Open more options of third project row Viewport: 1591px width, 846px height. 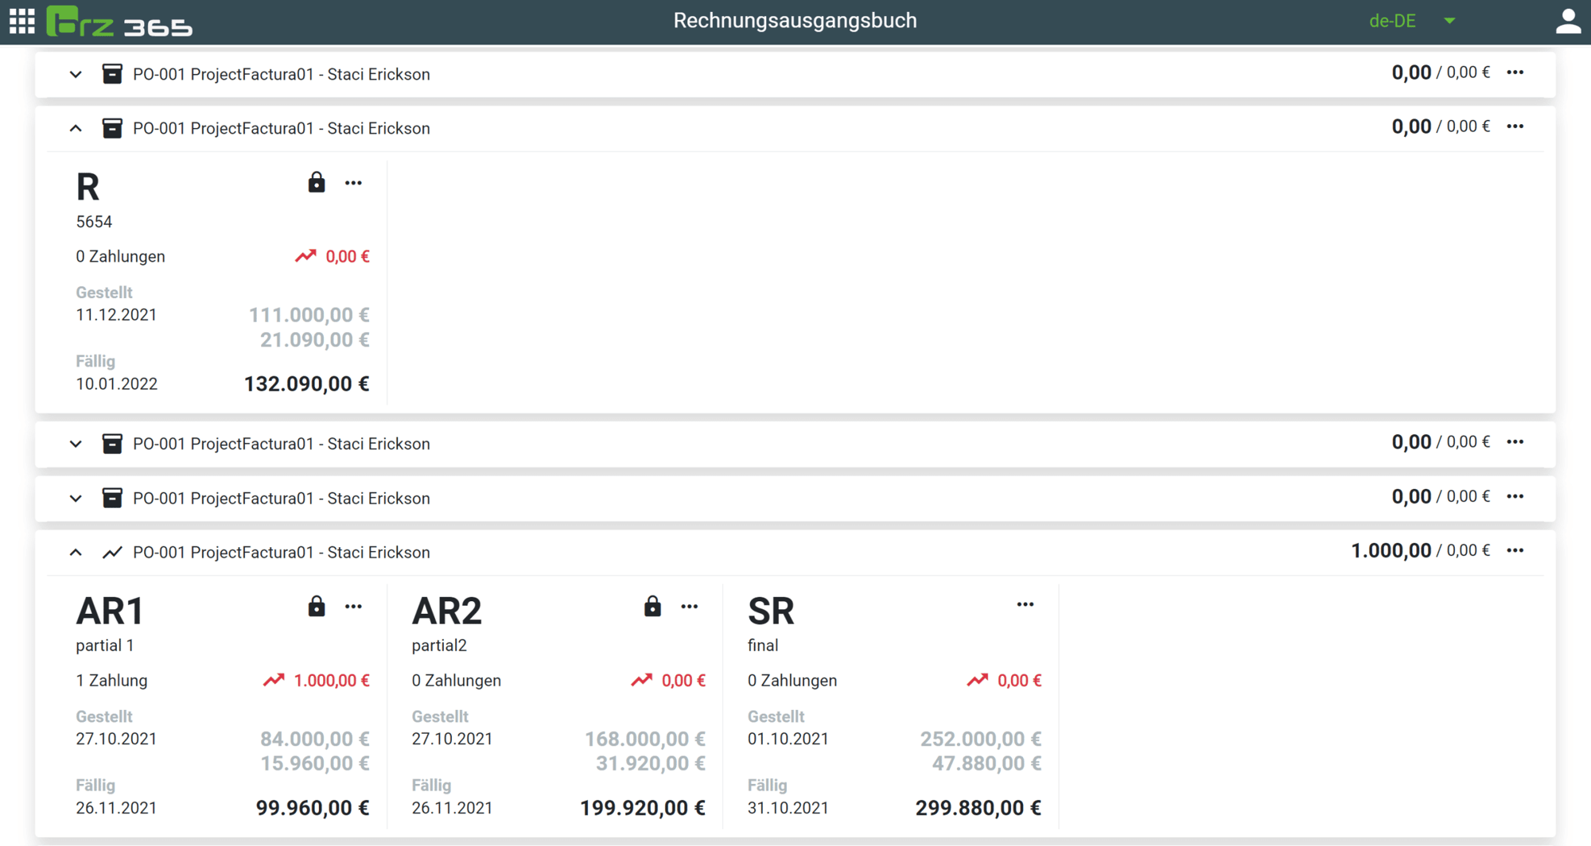pyautogui.click(x=1515, y=443)
